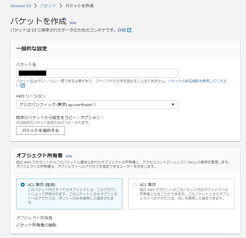Click the ACL 有効 option card description
The width and height of the screenshot is (246, 238).
pyautogui.click(x=184, y=194)
